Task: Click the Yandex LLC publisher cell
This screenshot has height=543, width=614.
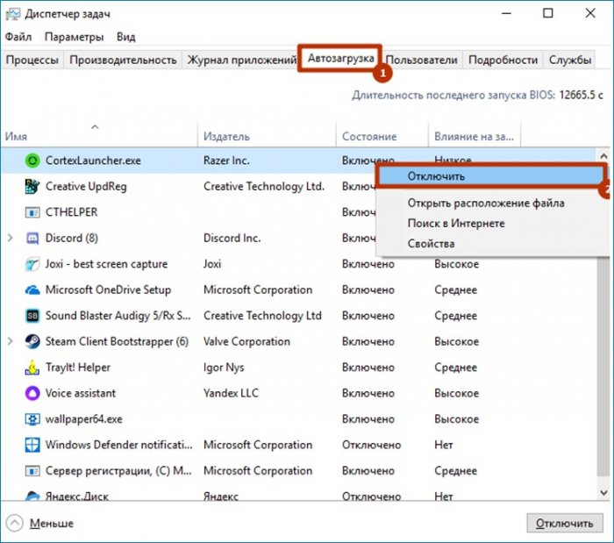Action: [231, 393]
